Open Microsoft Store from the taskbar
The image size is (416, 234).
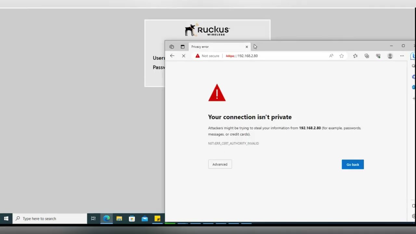pyautogui.click(x=132, y=219)
